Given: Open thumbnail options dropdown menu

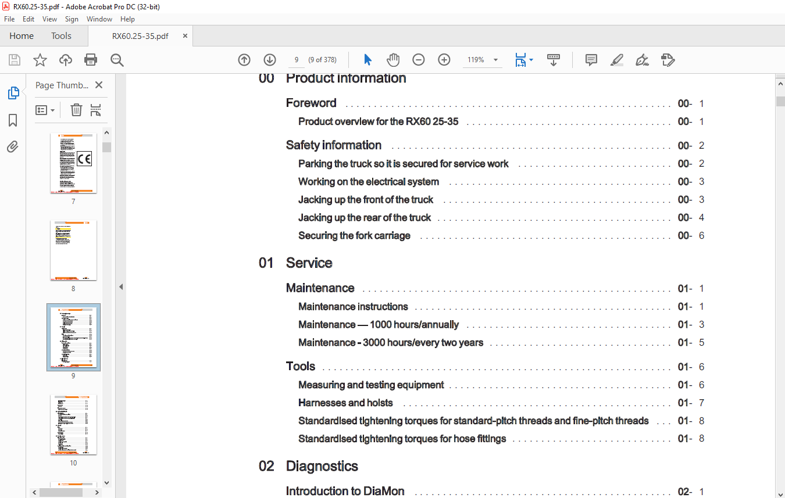Looking at the screenshot, I should [x=45, y=110].
